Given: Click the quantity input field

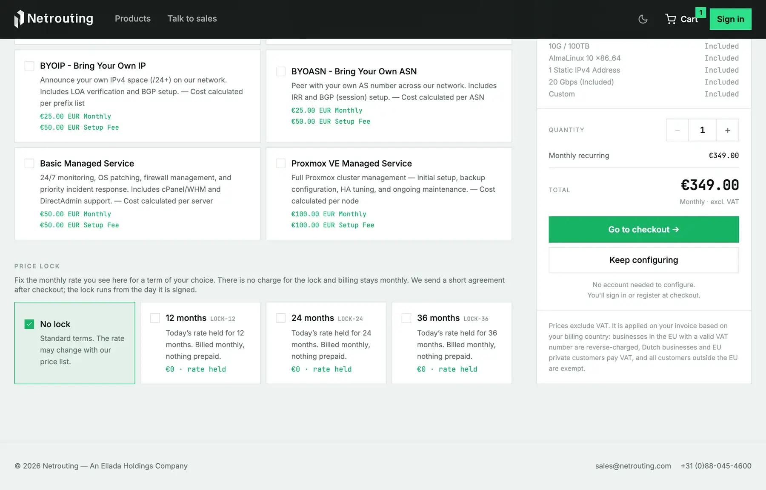Looking at the screenshot, I should point(703,130).
